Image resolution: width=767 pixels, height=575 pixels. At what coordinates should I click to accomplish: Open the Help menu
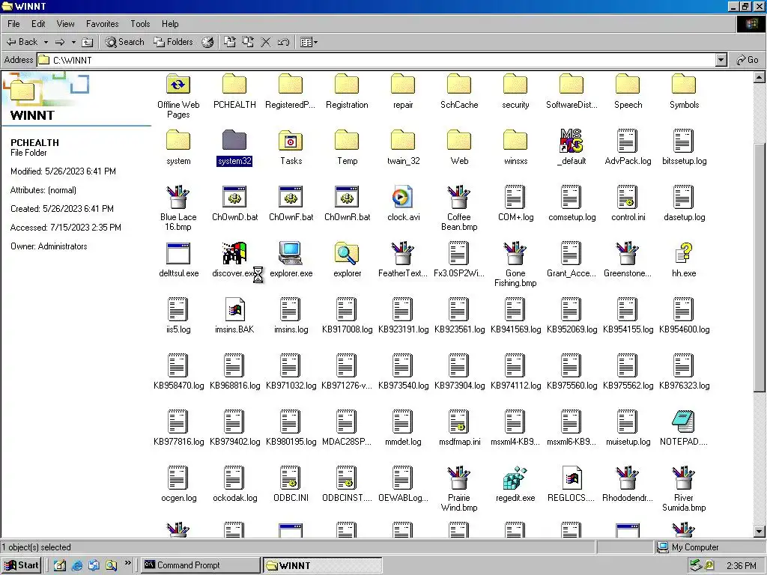click(x=170, y=23)
